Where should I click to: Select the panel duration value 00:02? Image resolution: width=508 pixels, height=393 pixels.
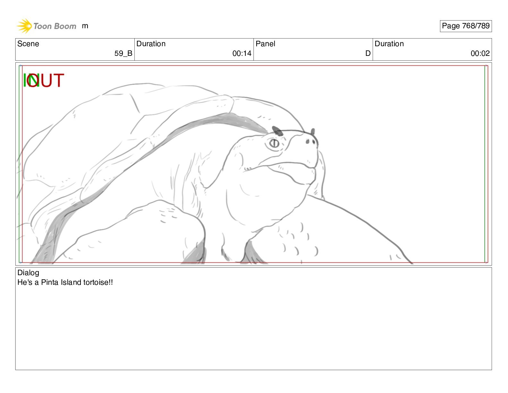pos(480,54)
